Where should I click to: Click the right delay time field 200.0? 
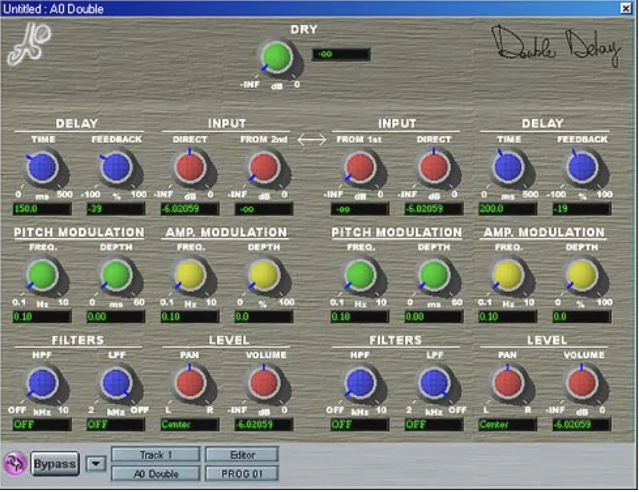pyautogui.click(x=508, y=209)
